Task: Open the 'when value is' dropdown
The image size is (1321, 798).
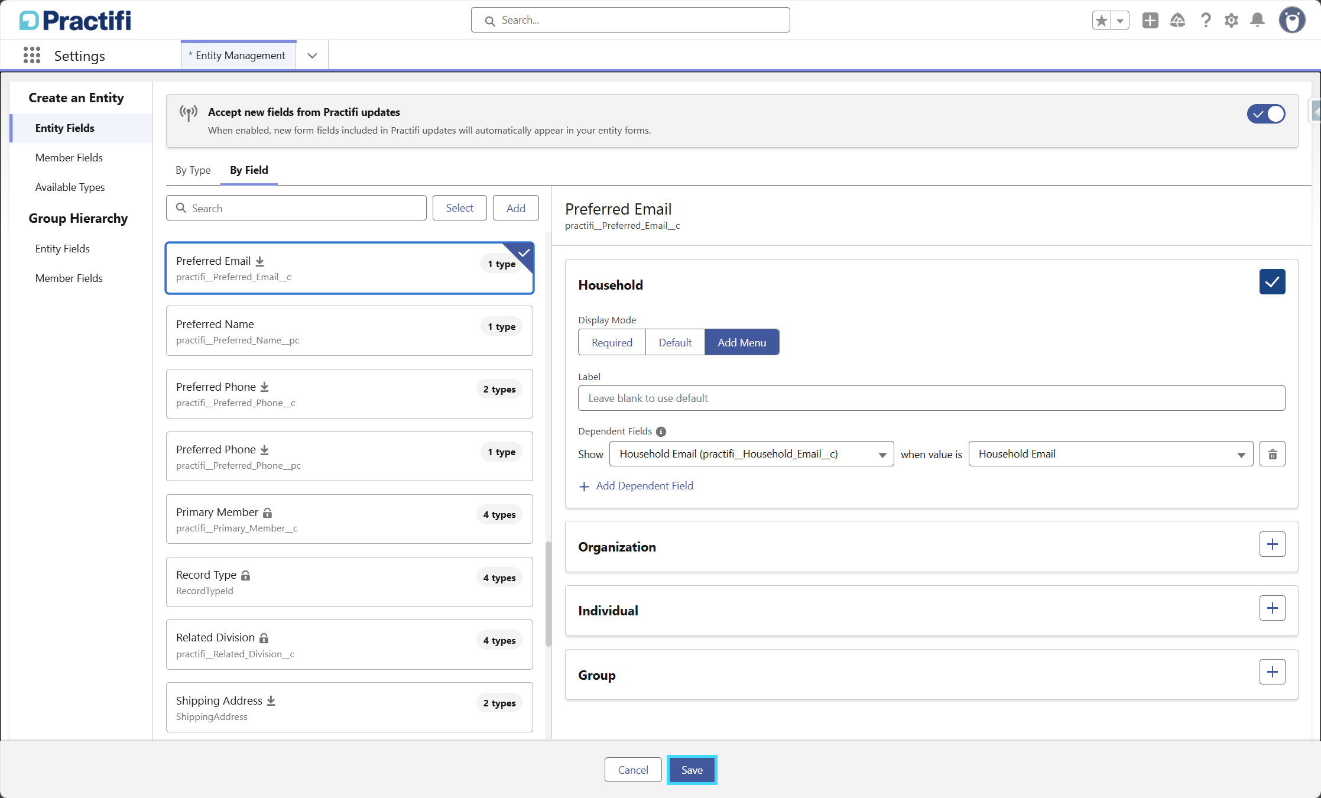Action: coord(1110,454)
